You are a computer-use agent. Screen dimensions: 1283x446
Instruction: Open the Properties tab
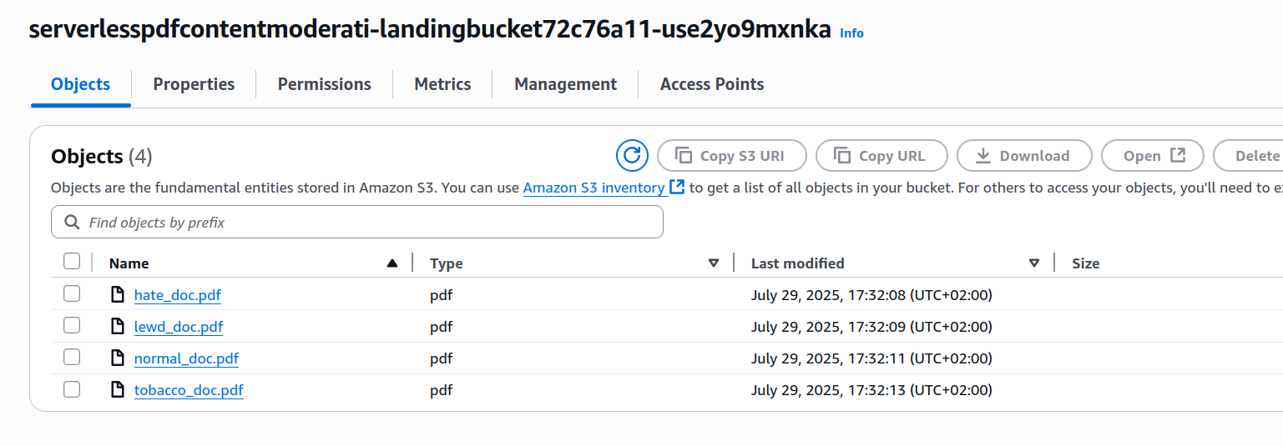(x=194, y=84)
